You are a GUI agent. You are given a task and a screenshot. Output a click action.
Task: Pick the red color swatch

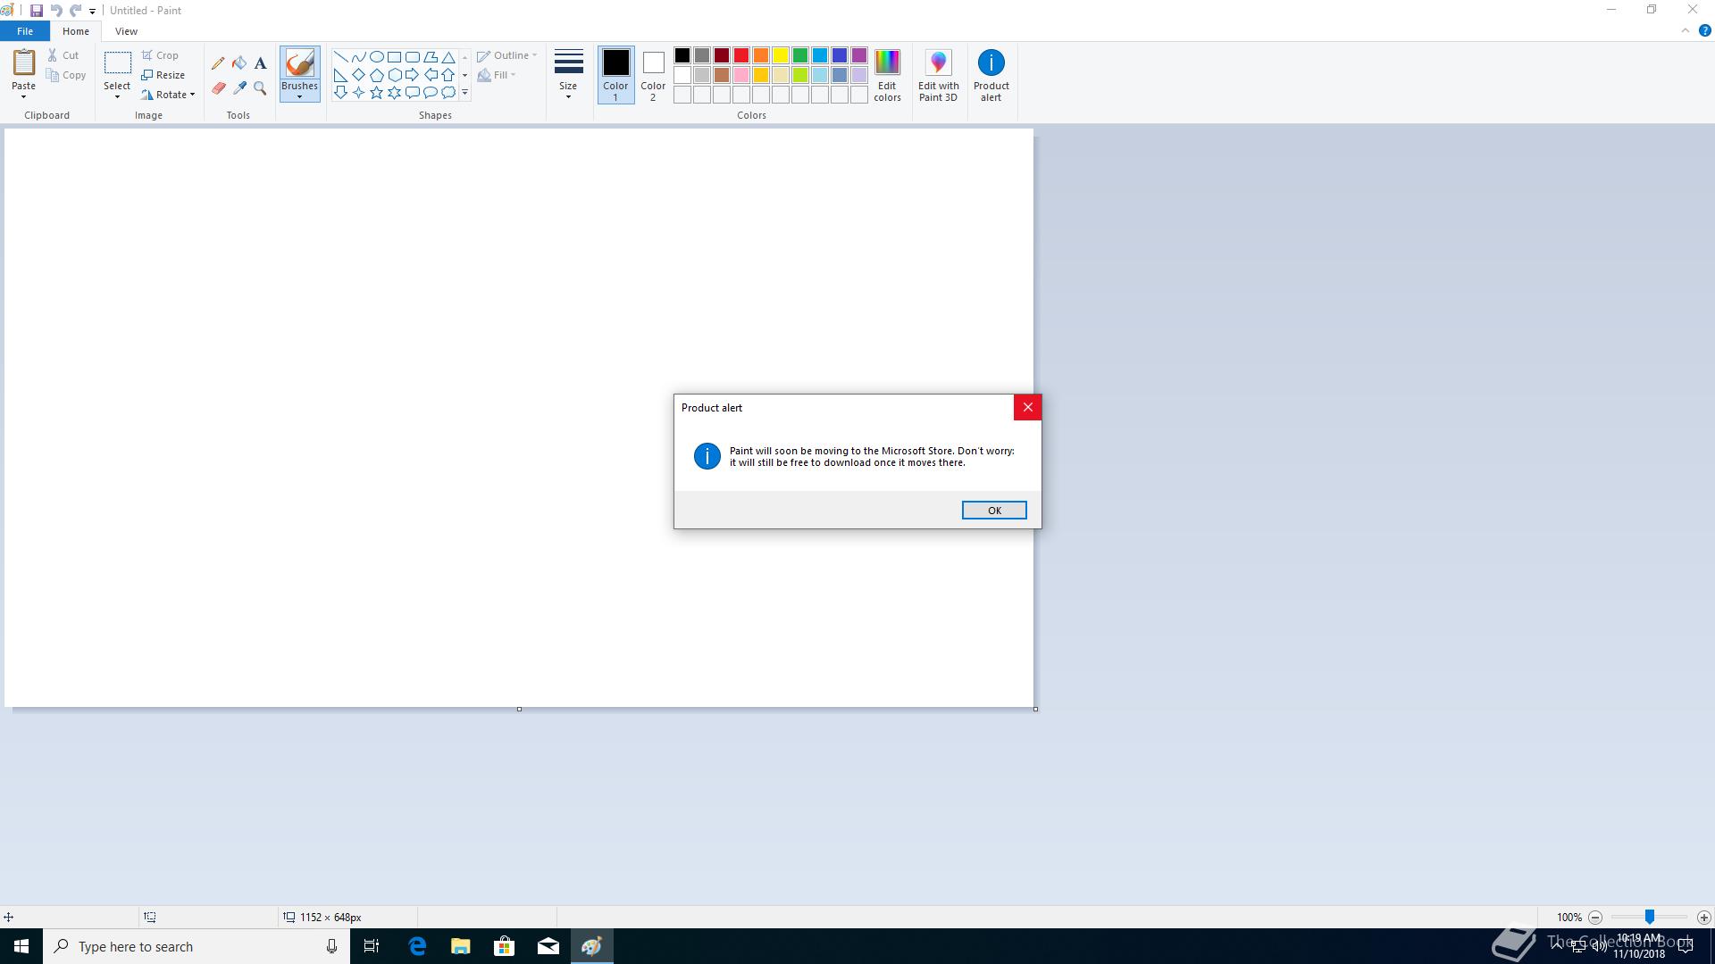(x=741, y=55)
